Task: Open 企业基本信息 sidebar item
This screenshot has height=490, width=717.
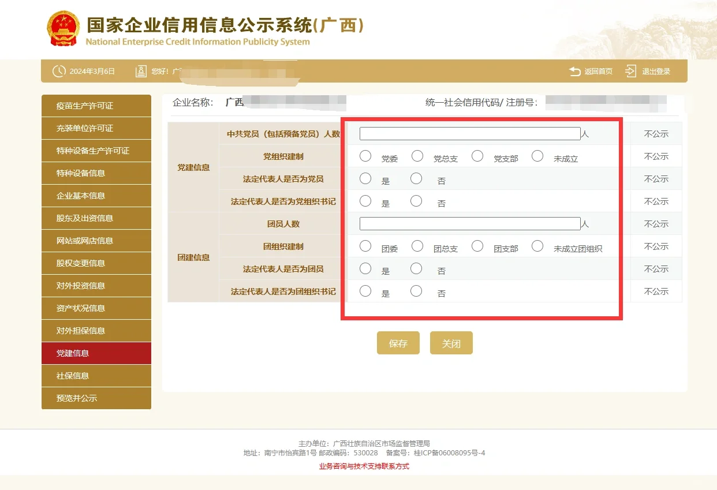Action: pyautogui.click(x=96, y=196)
